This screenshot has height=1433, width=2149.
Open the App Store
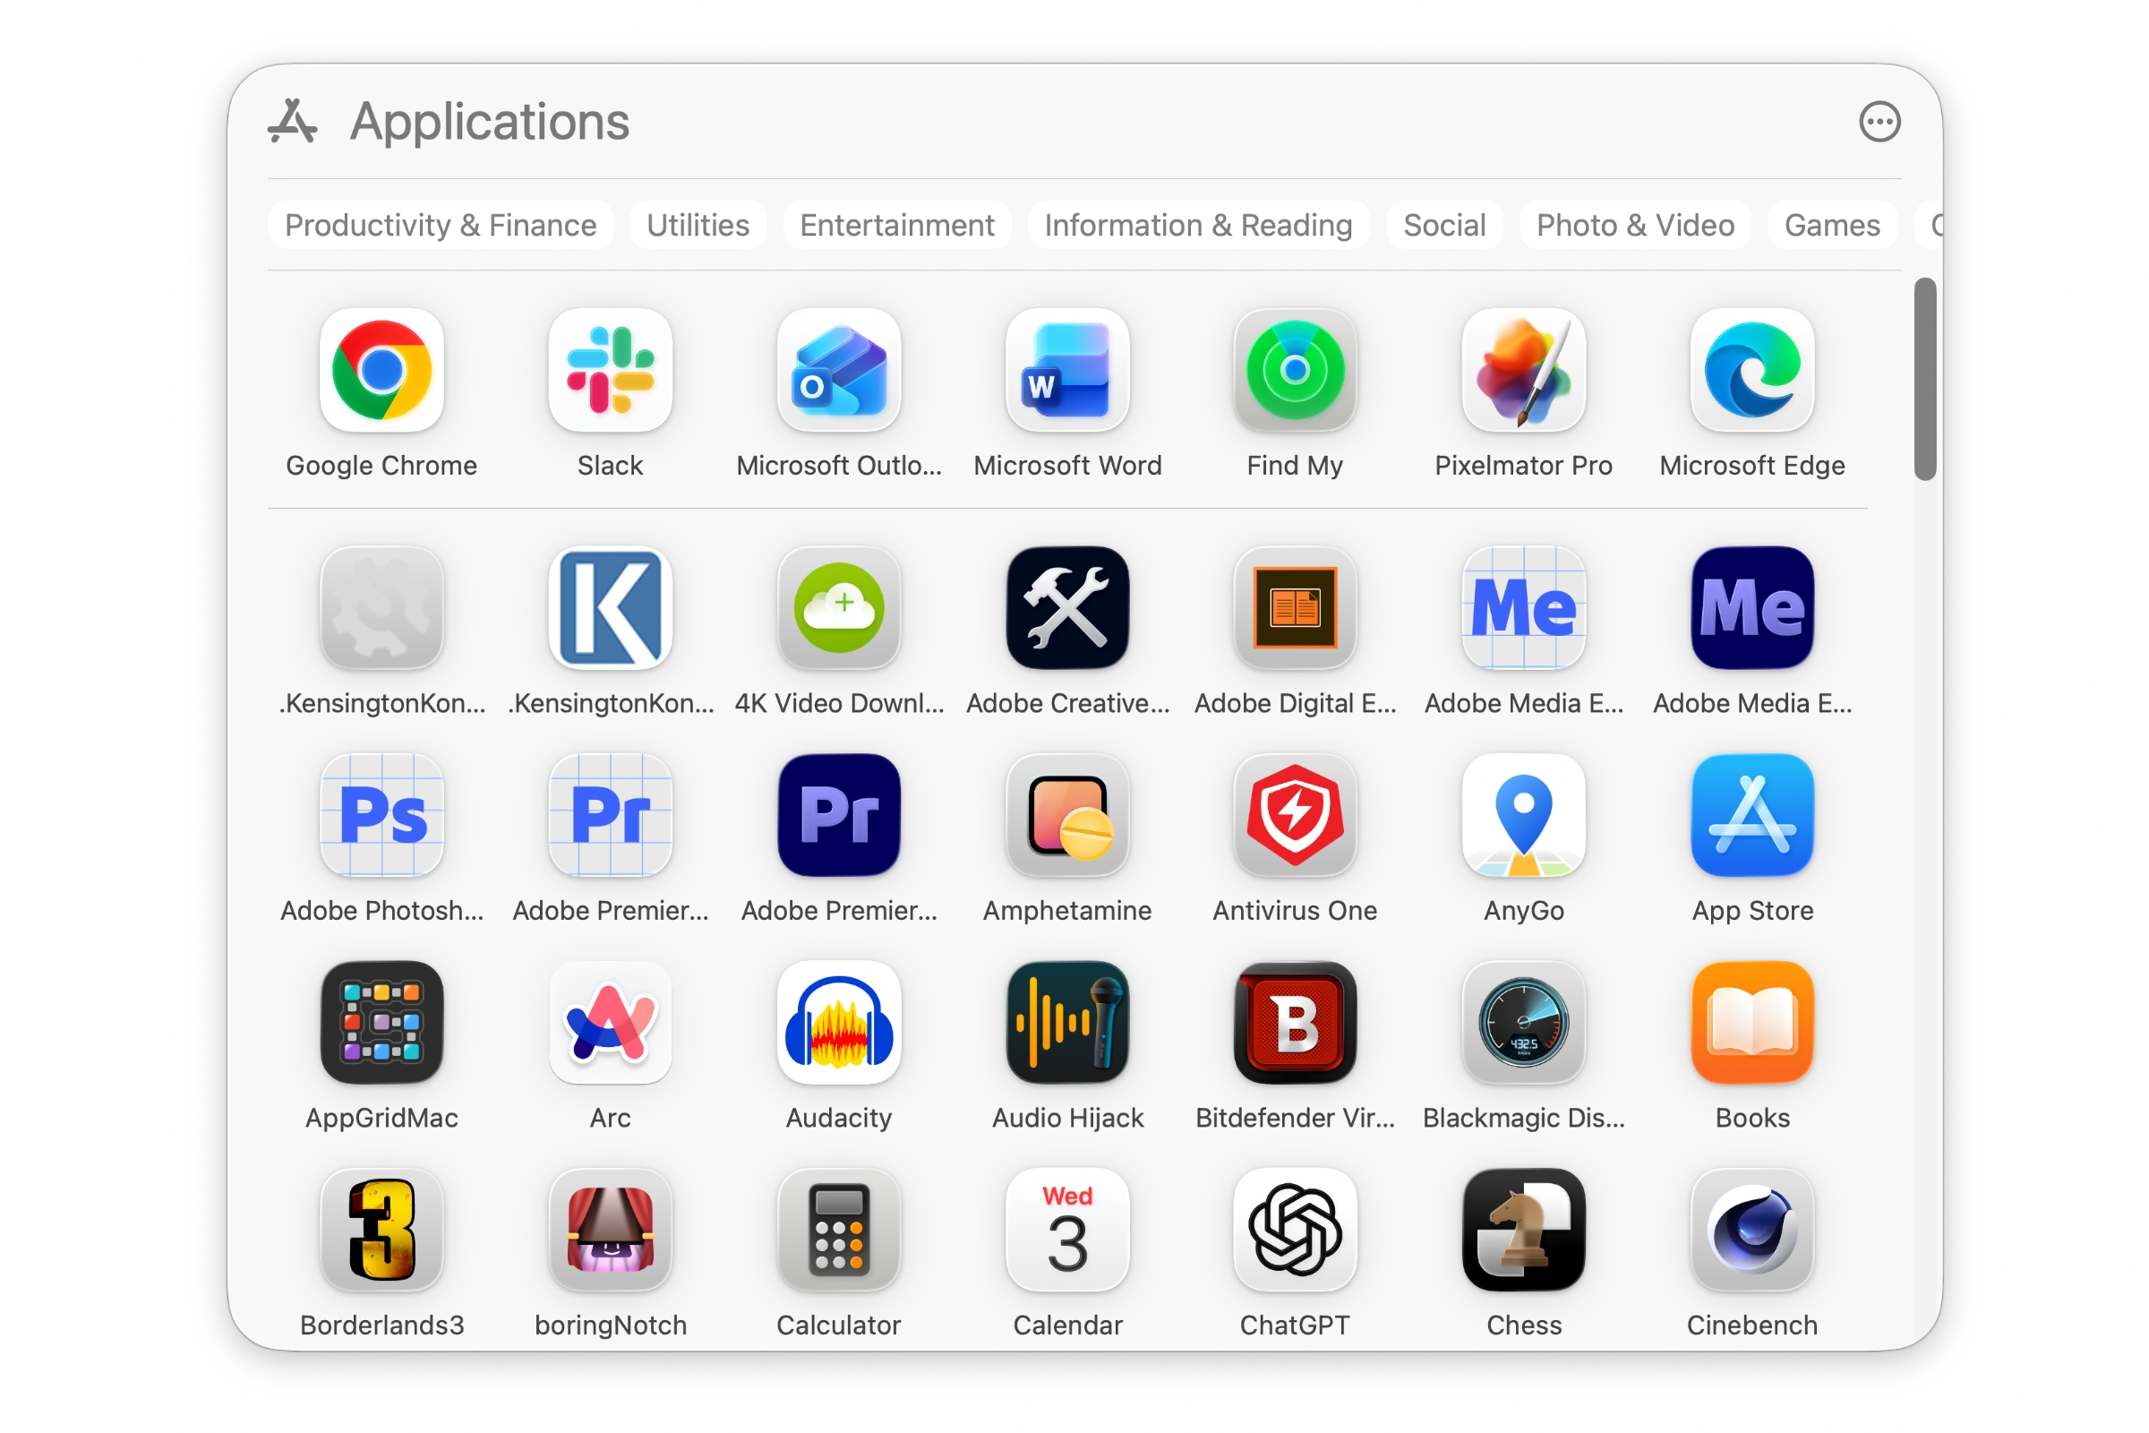pos(1752,815)
